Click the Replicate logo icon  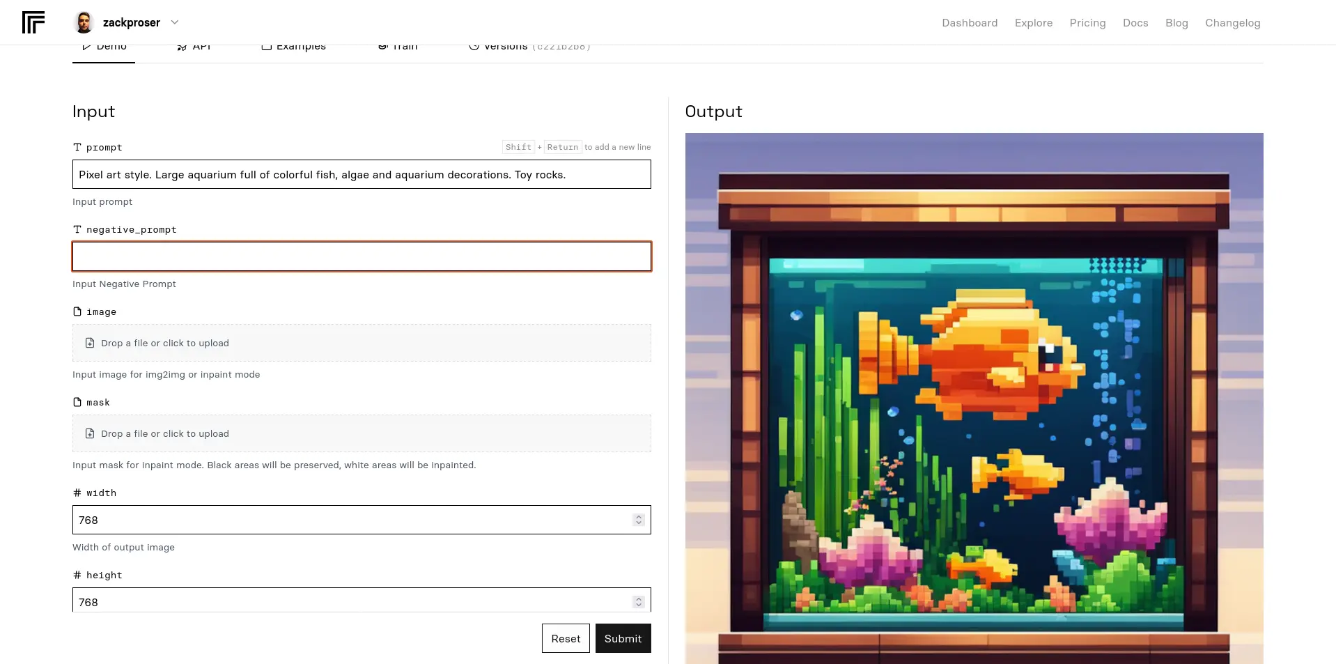33,22
